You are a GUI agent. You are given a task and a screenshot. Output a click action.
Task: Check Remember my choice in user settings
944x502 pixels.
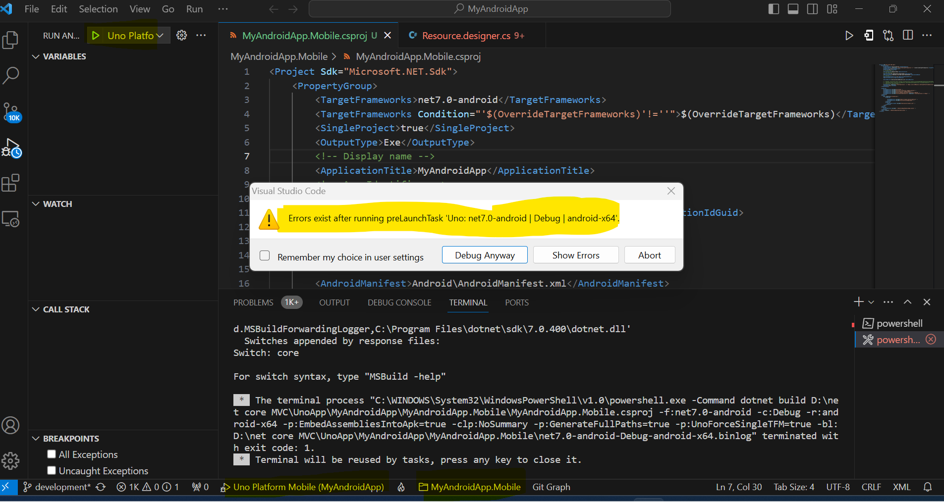[x=265, y=255]
